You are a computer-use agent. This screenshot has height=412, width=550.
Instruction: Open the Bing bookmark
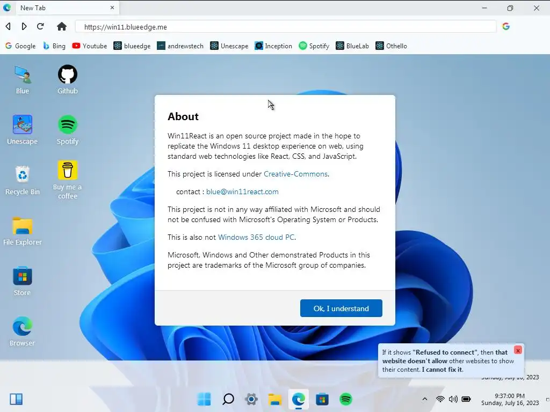click(54, 46)
